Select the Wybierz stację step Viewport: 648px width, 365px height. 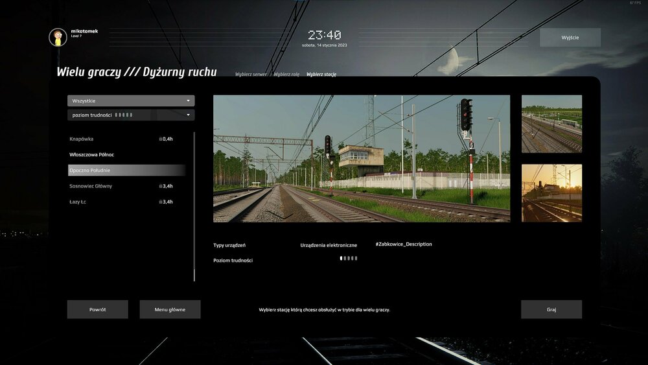point(321,75)
